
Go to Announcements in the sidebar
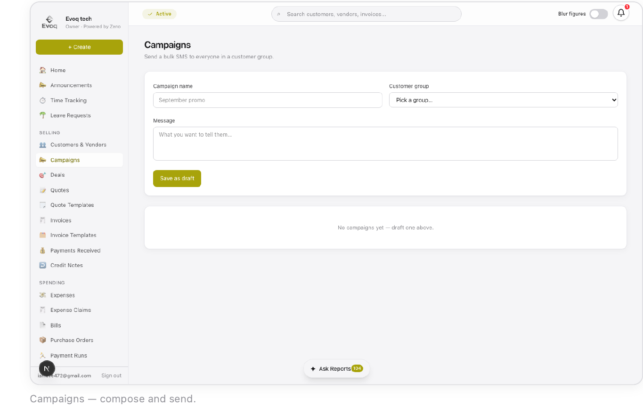point(79,85)
